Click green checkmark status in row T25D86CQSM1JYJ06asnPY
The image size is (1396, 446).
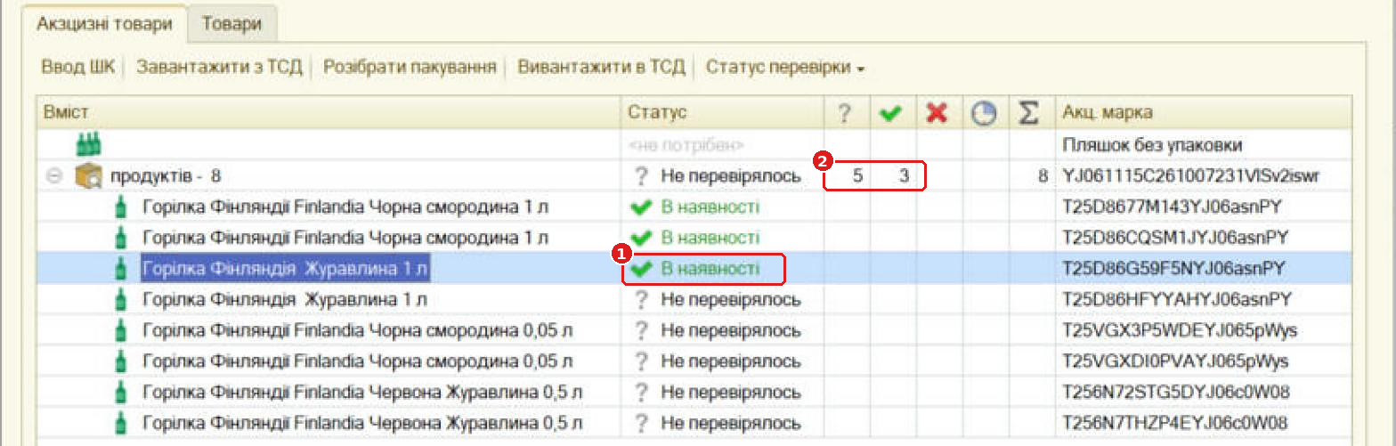pos(641,239)
